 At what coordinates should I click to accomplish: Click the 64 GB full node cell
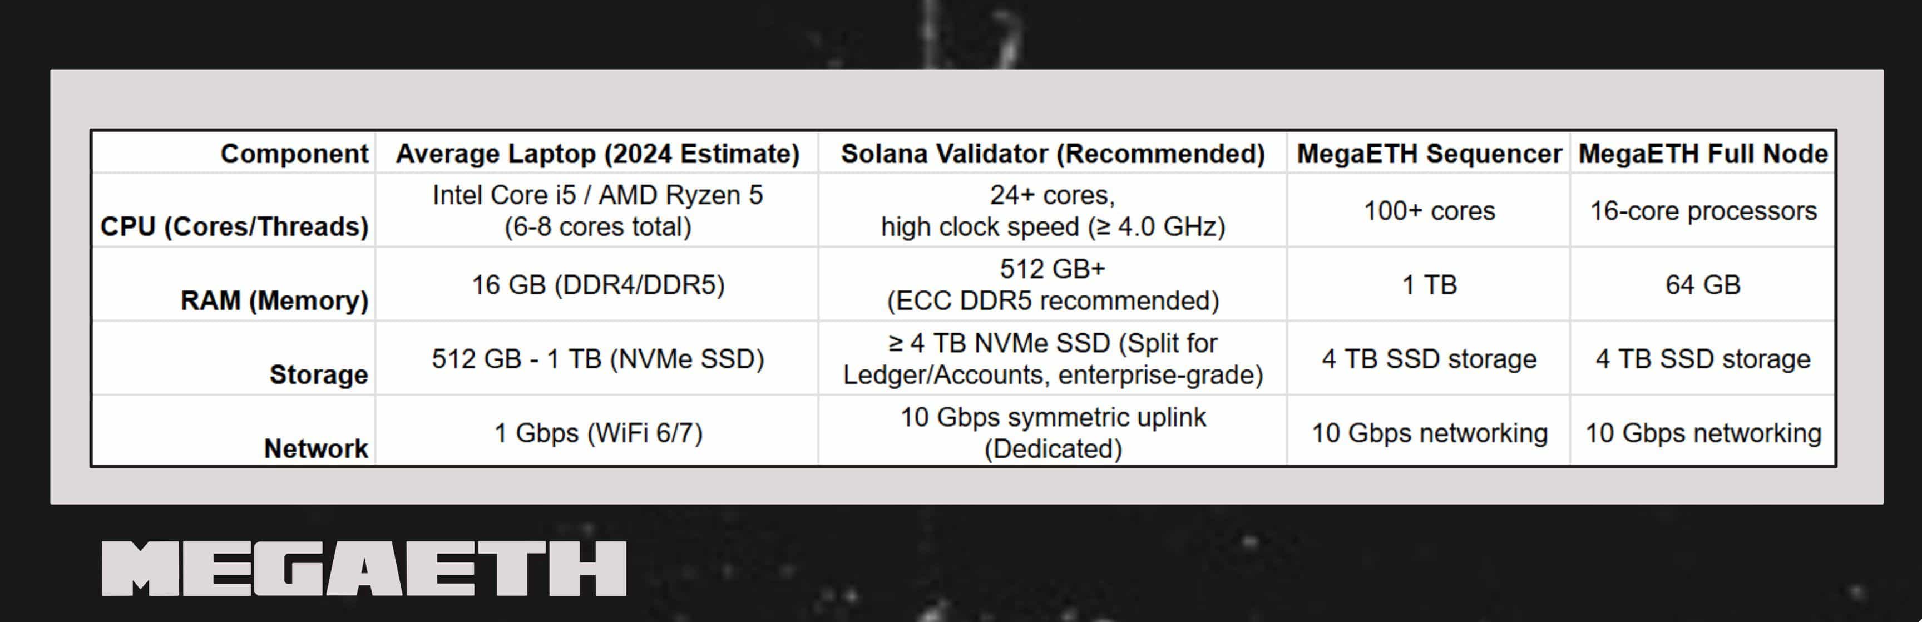[1703, 285]
